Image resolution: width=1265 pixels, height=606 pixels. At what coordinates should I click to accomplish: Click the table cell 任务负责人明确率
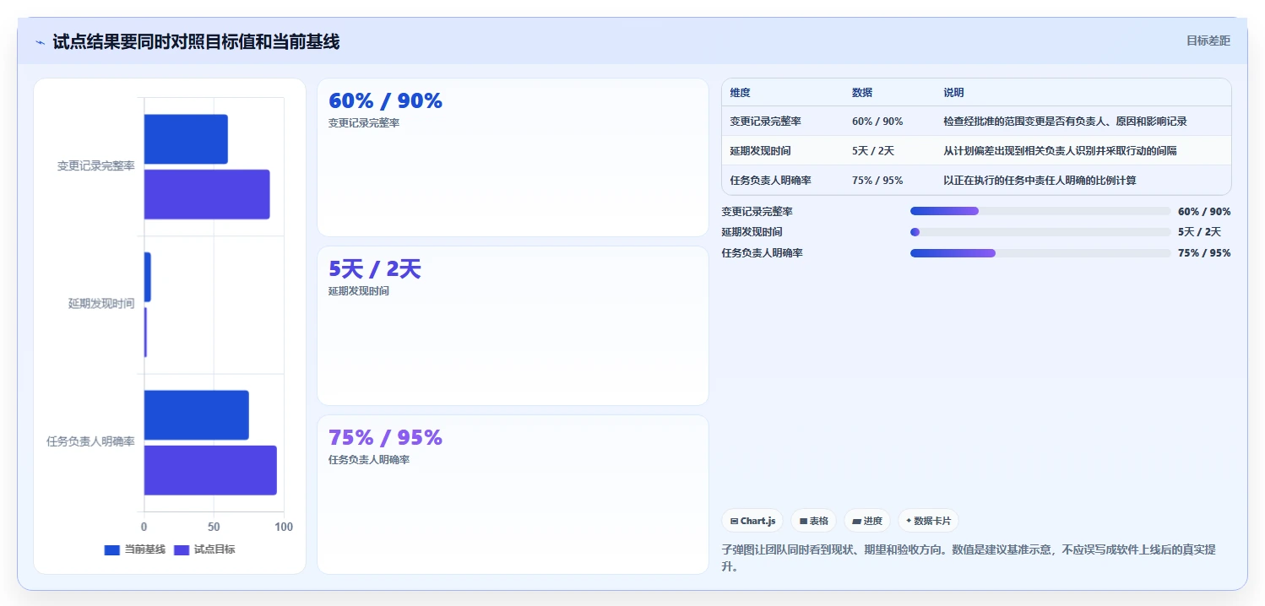[771, 181]
